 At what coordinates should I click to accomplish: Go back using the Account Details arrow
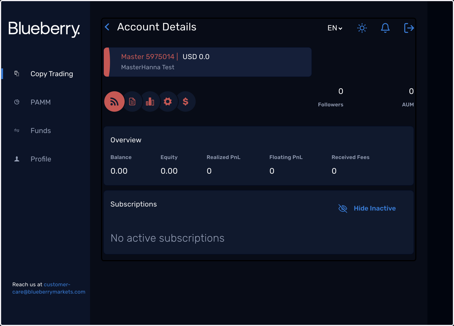click(107, 27)
